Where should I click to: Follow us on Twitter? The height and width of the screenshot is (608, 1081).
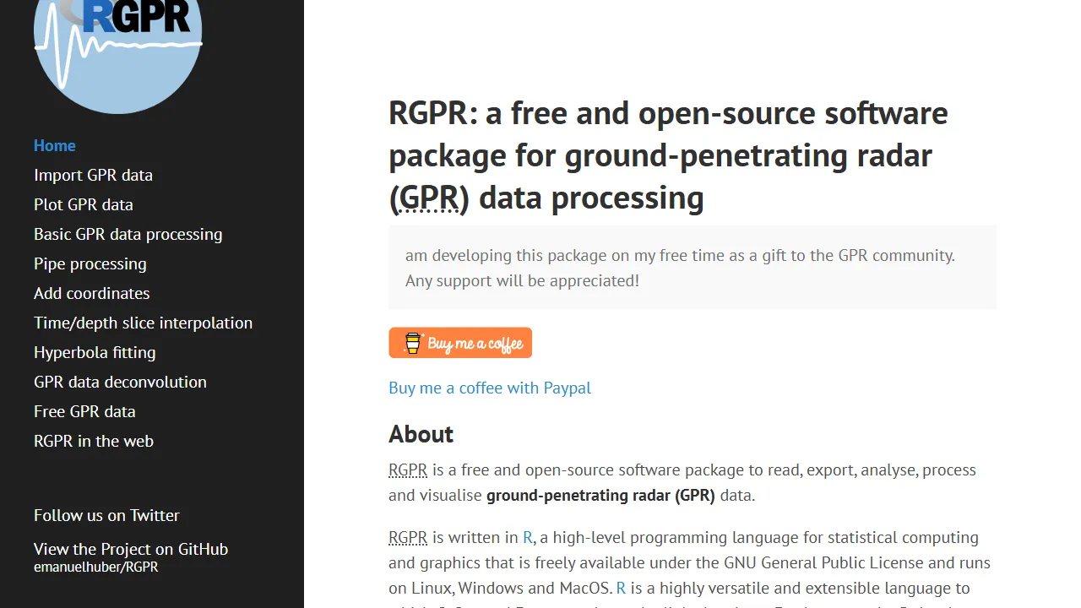[106, 515]
